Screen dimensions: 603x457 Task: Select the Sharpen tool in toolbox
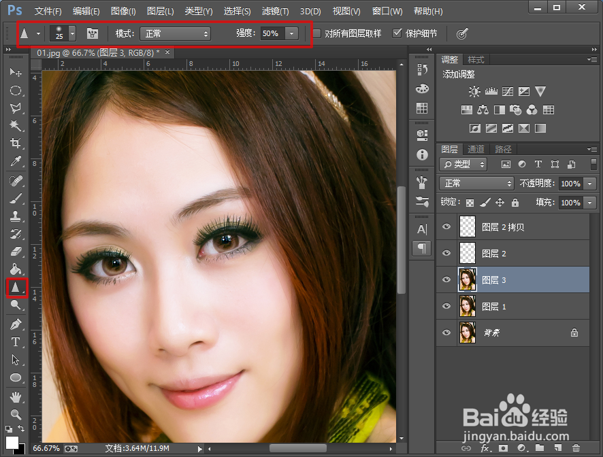tap(16, 287)
